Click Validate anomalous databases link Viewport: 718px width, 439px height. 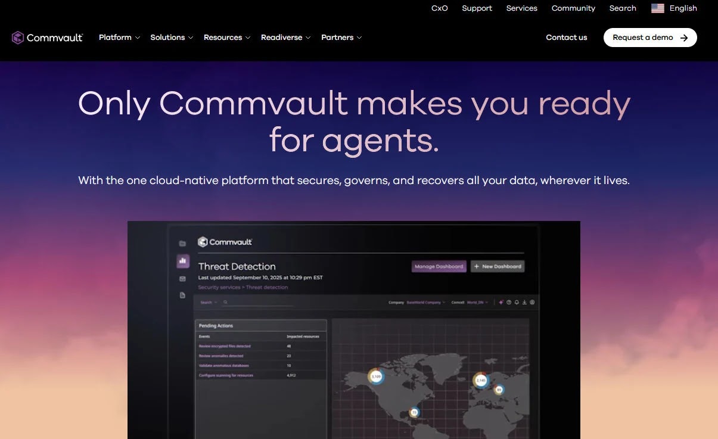click(224, 365)
